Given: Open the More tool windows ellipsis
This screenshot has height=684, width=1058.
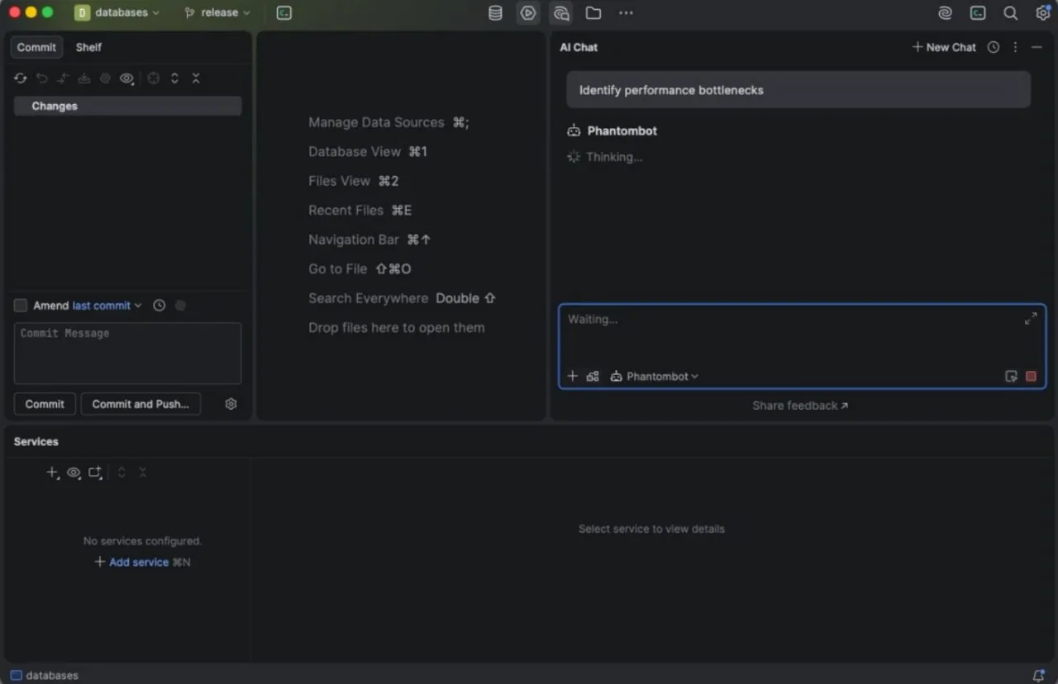Looking at the screenshot, I should (x=626, y=12).
